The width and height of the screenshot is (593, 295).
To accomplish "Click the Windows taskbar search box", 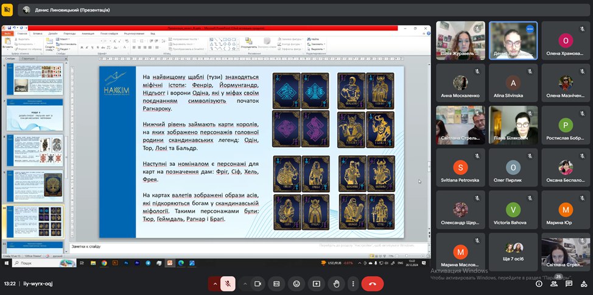I will point(44,263).
